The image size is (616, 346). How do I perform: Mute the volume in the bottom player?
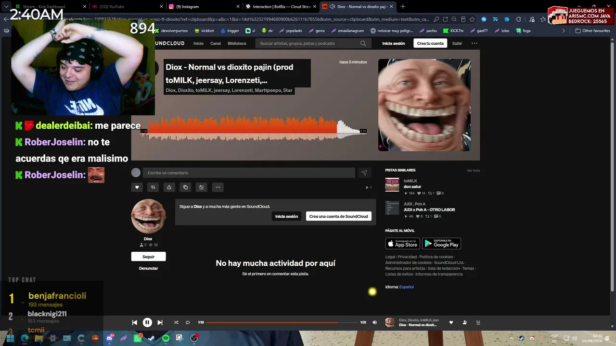coord(375,322)
